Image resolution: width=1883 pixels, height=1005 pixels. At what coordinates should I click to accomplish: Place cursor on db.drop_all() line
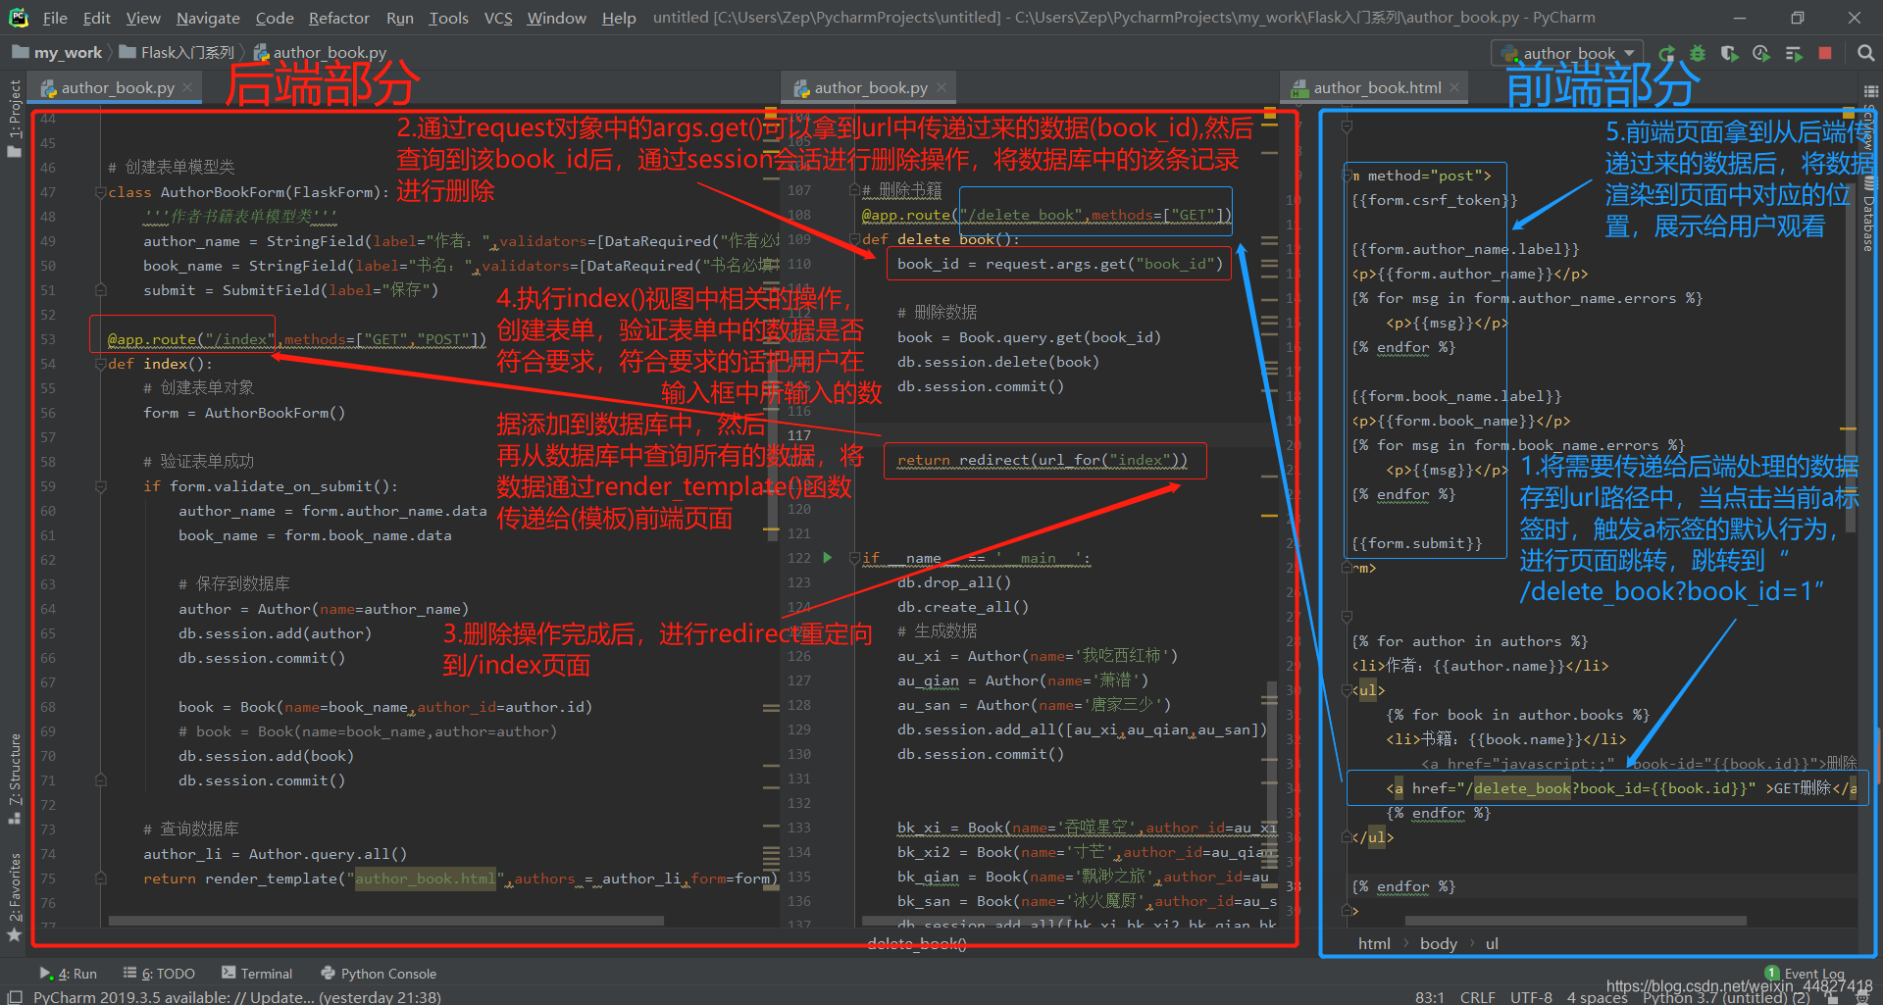click(x=953, y=582)
